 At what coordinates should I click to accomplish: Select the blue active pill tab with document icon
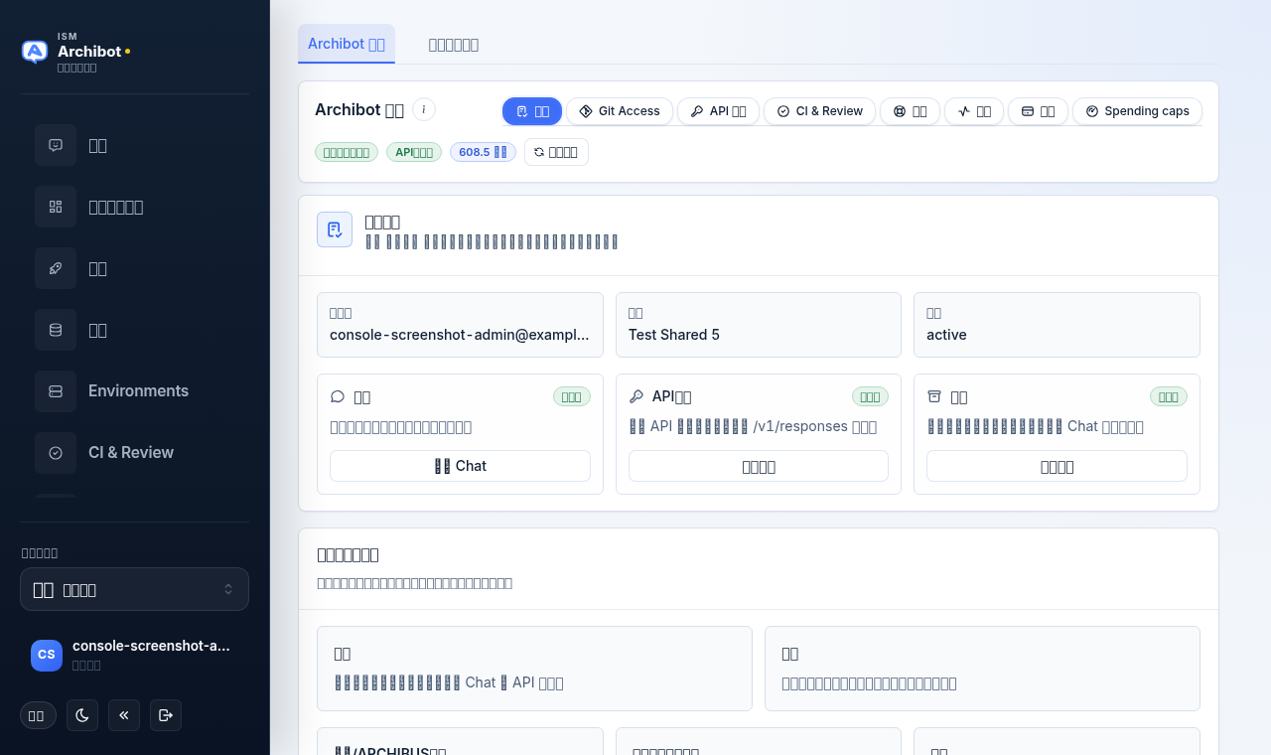[532, 111]
